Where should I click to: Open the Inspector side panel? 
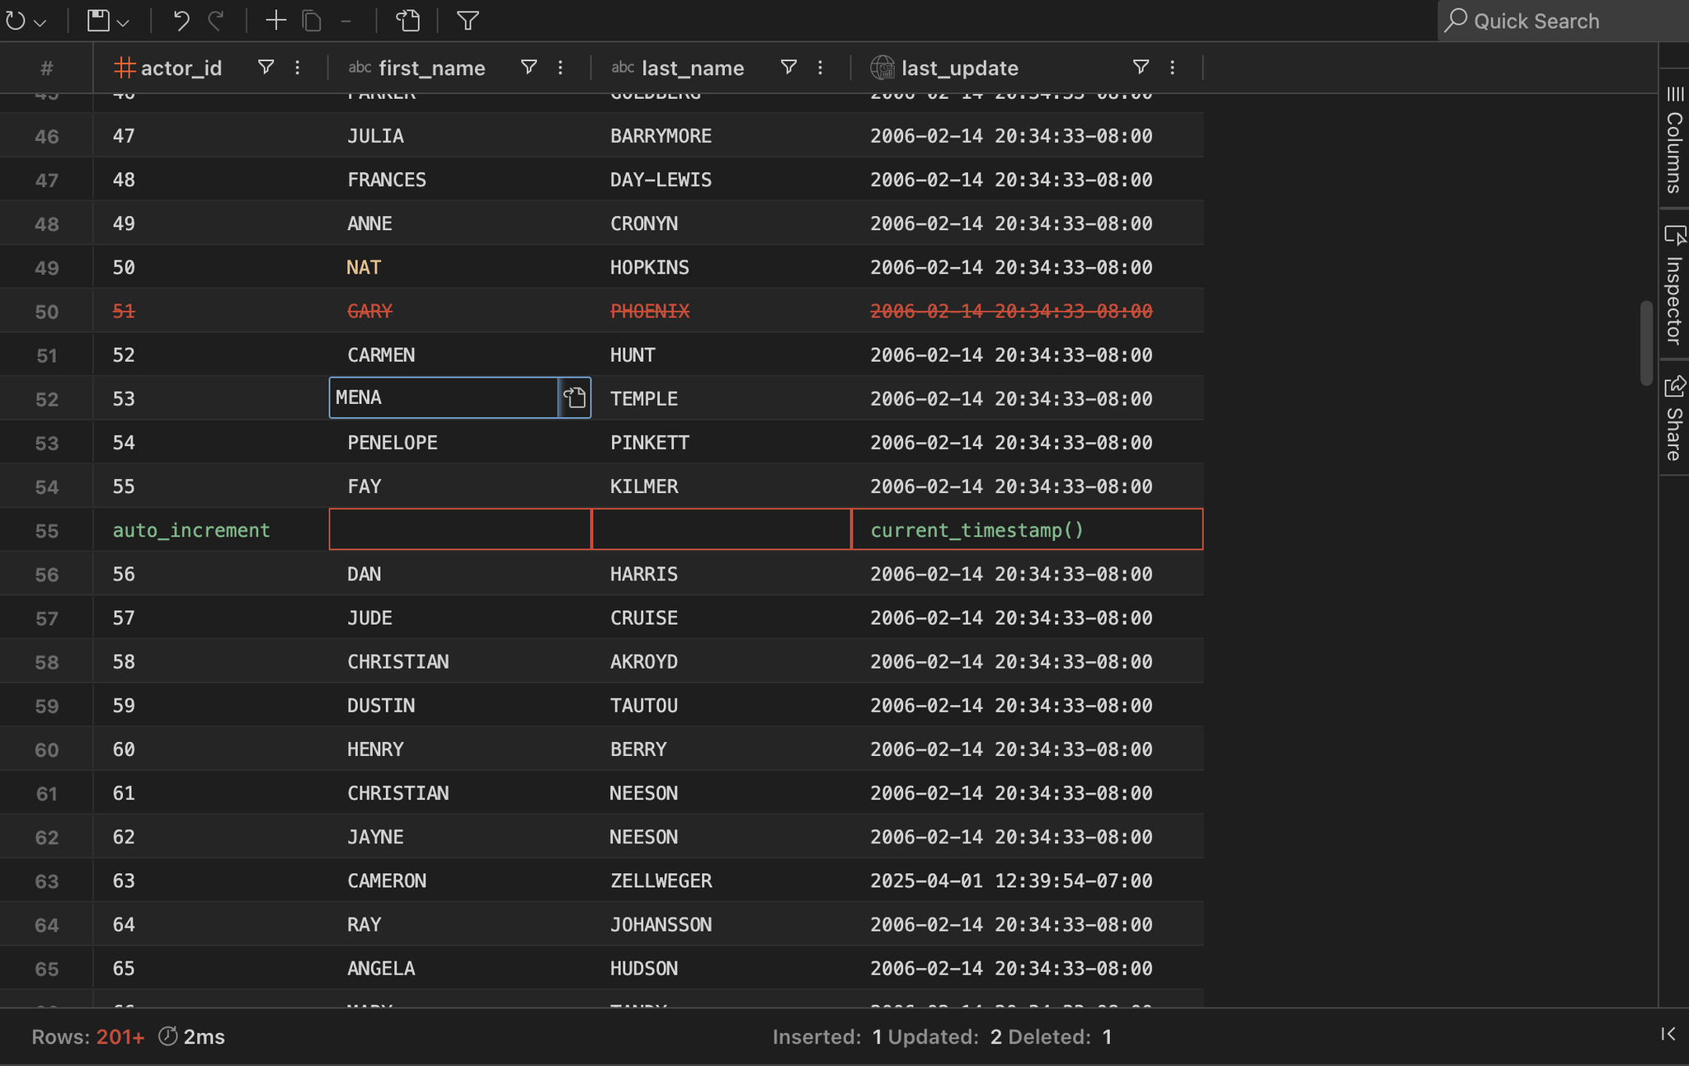(x=1674, y=284)
